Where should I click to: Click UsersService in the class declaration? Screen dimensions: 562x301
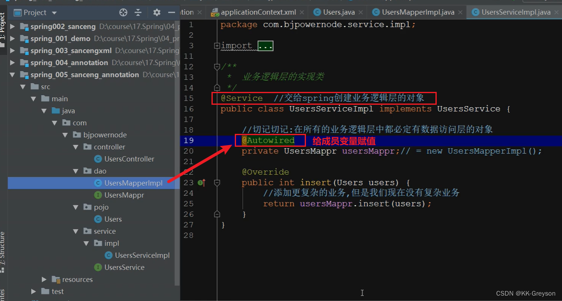click(468, 109)
